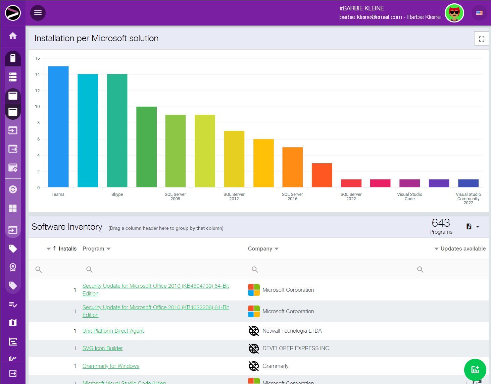Open the SVG Icon Builder link
This screenshot has width=491, height=384.
102,348
